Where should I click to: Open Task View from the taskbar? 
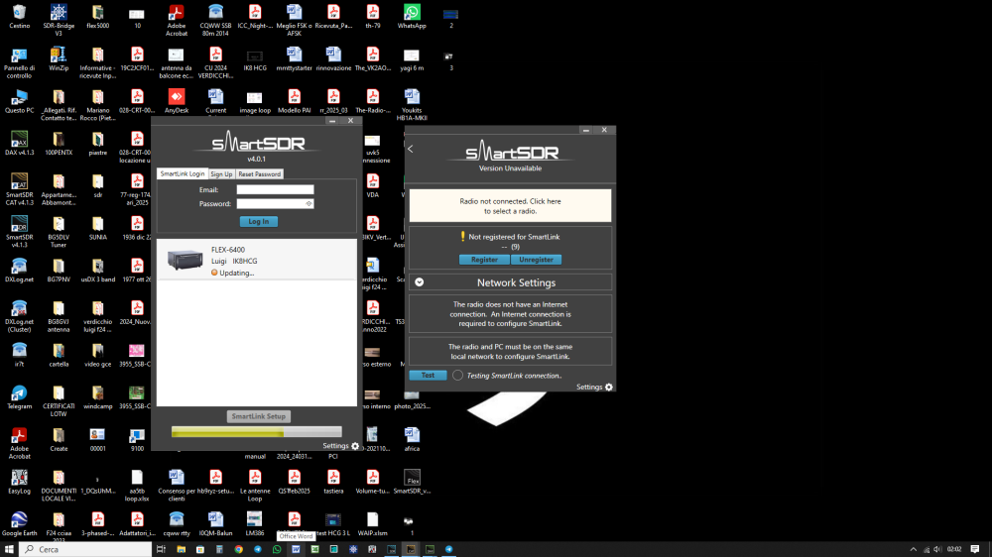tap(161, 549)
